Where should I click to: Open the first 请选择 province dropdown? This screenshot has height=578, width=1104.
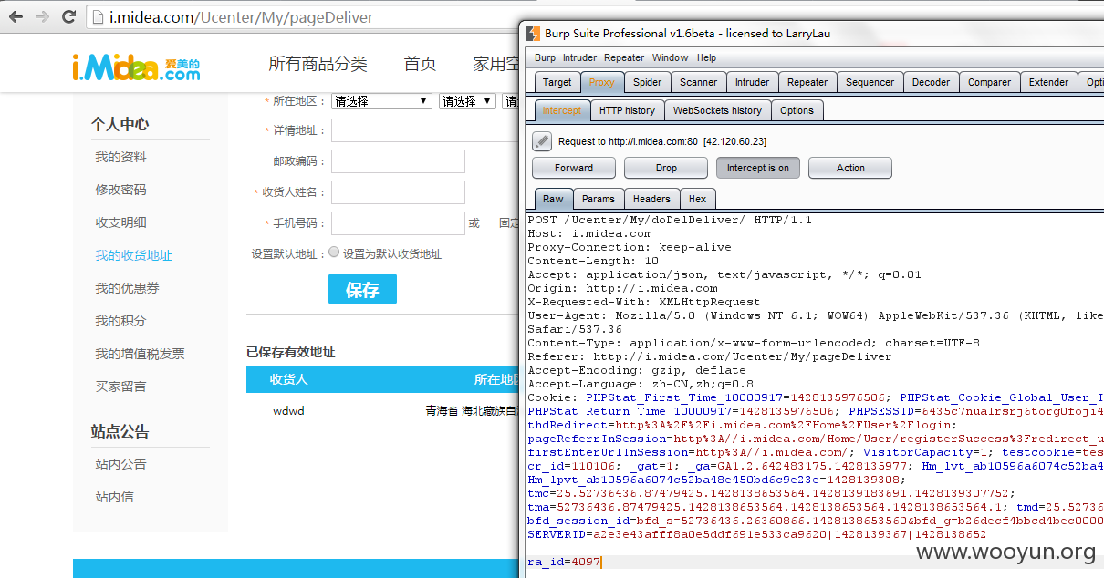click(x=381, y=101)
